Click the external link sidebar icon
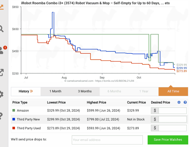 (2, 72)
